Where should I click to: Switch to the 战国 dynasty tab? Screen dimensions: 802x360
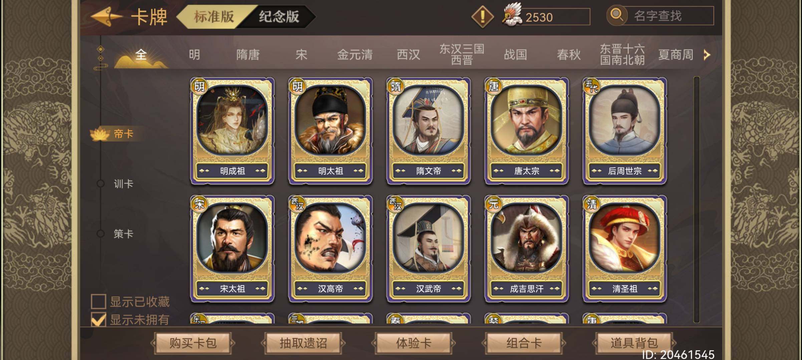click(x=515, y=54)
